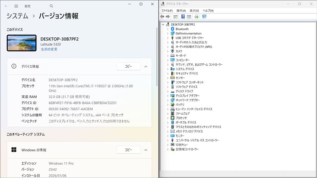Expand the ネットワーク アダプター category
Screen dimensions: 317x178
coord(168,100)
